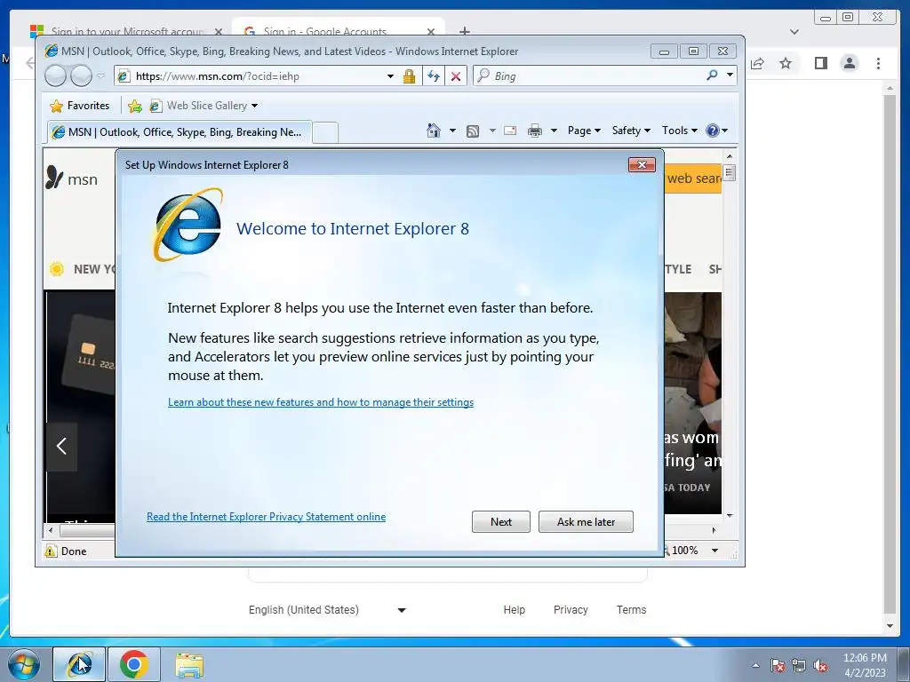Open the Windows Start menu

coord(23,664)
